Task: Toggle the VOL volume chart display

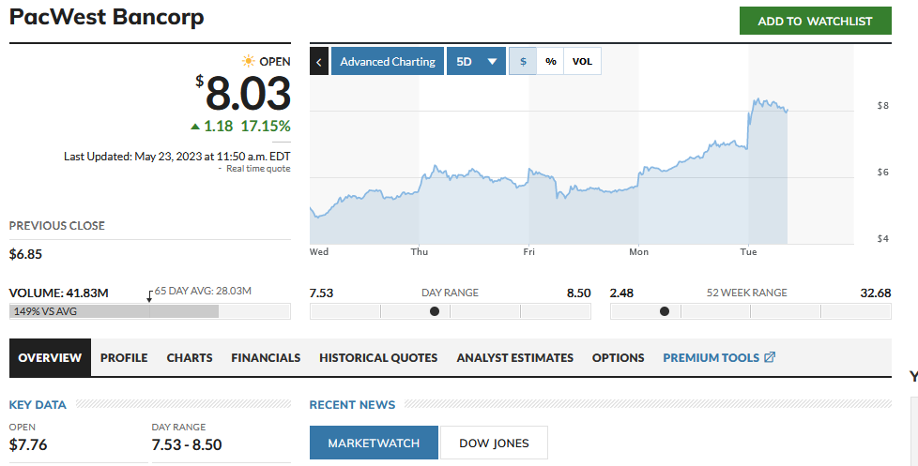Action: (582, 61)
